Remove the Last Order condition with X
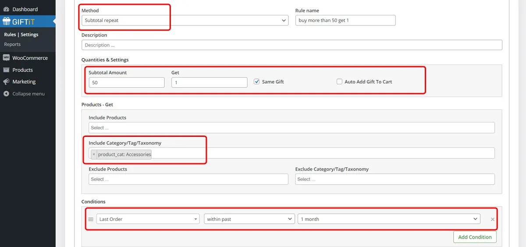This screenshot has width=526, height=247. 492,219
